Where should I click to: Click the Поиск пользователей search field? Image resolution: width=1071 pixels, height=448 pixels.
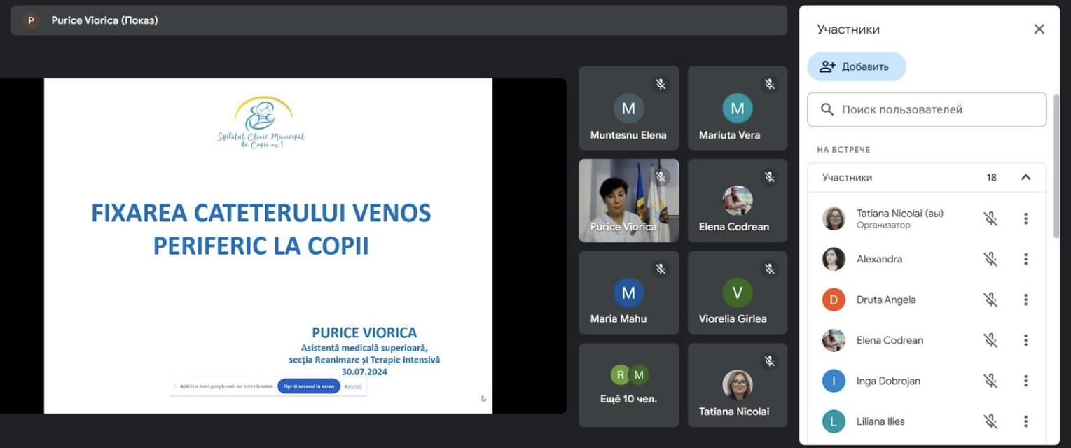(926, 110)
